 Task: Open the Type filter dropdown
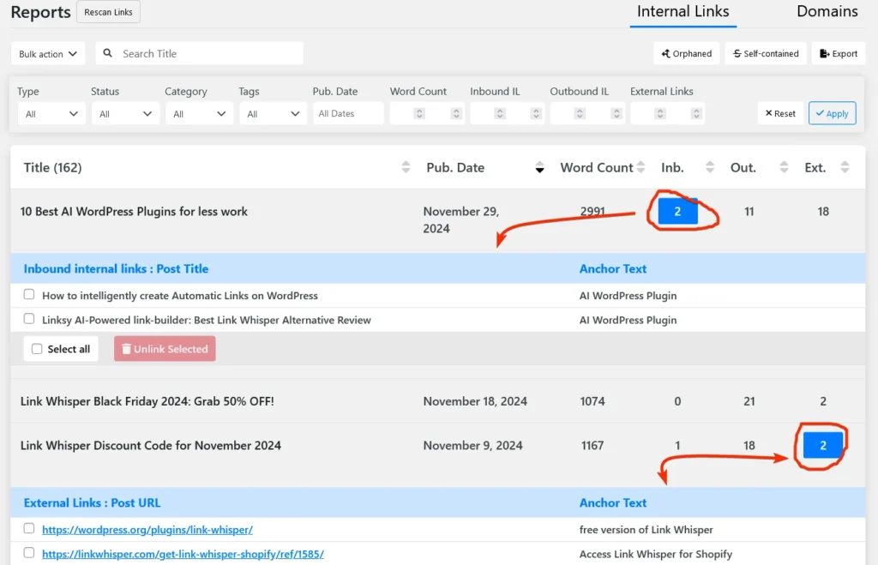[x=51, y=114]
